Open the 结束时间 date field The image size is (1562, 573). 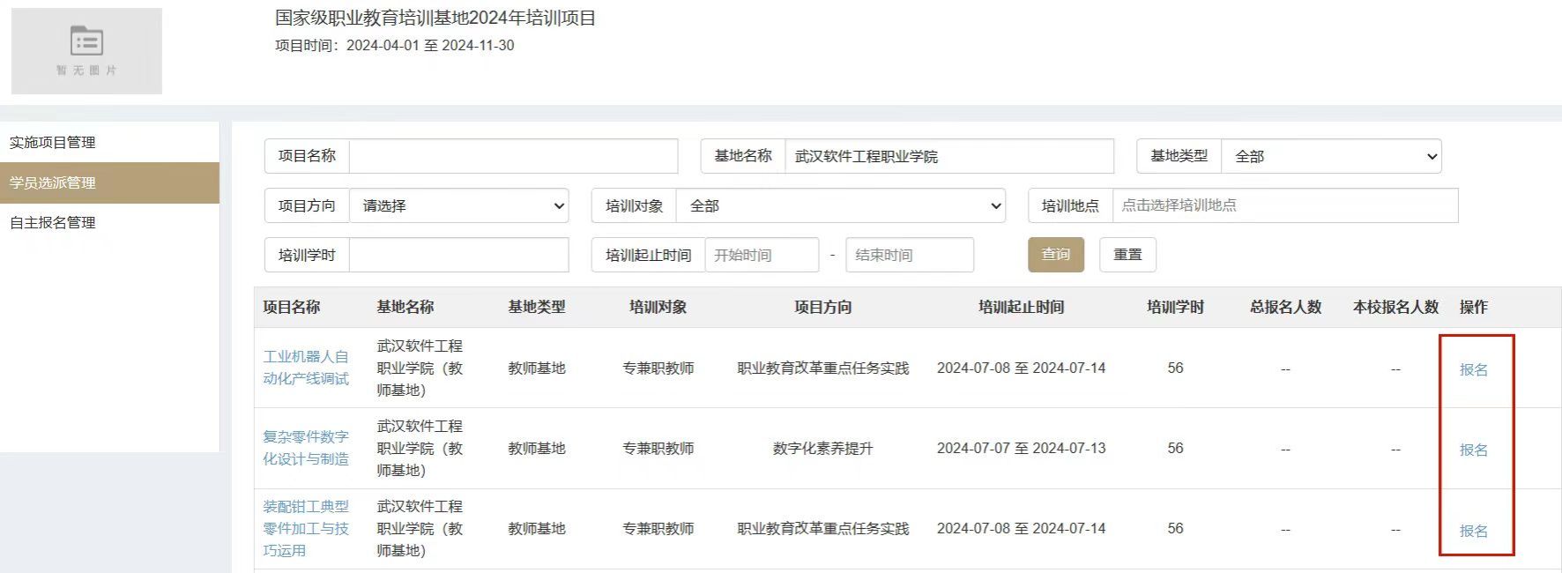(x=909, y=255)
